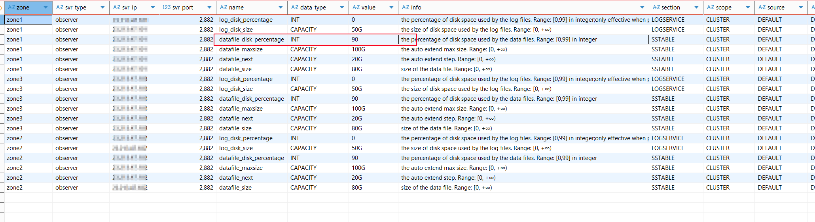The width and height of the screenshot is (815, 222).
Task: Select LOGSERVICE section in zone3 log_disk_size row
Action: click(x=676, y=89)
